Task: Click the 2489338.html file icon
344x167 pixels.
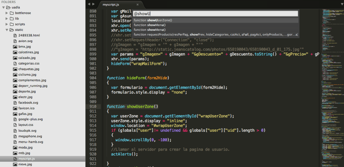Action: 15,35
